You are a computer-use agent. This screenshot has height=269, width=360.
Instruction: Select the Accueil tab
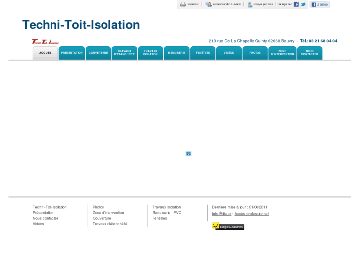point(45,53)
